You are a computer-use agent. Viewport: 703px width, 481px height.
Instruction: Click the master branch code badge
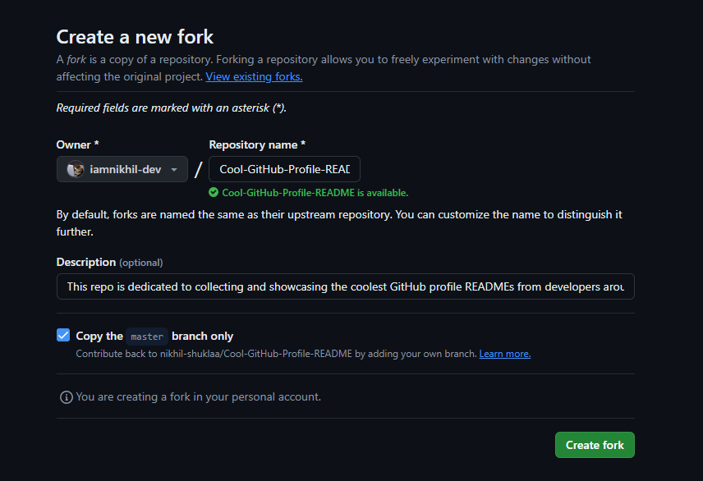pyautogui.click(x=146, y=336)
